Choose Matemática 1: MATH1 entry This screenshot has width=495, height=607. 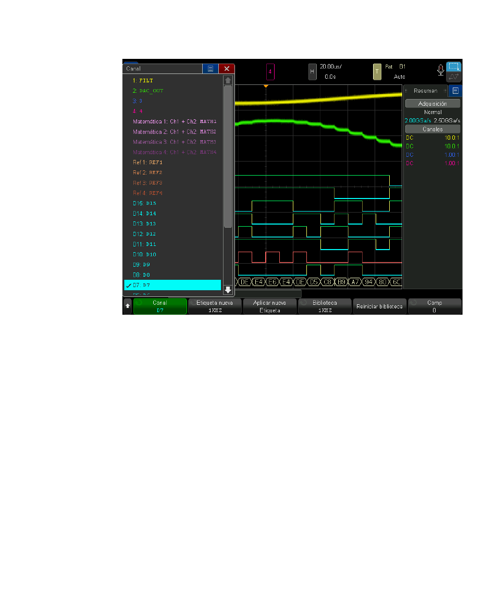172,121
